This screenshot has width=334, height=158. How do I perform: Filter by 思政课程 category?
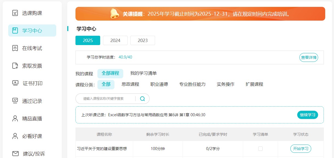[130, 84]
